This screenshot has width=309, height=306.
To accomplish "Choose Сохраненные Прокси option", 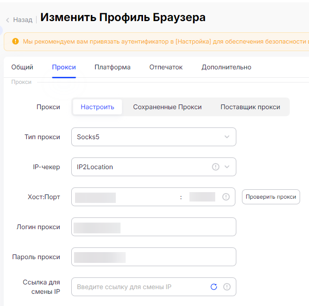I will click(x=167, y=107).
